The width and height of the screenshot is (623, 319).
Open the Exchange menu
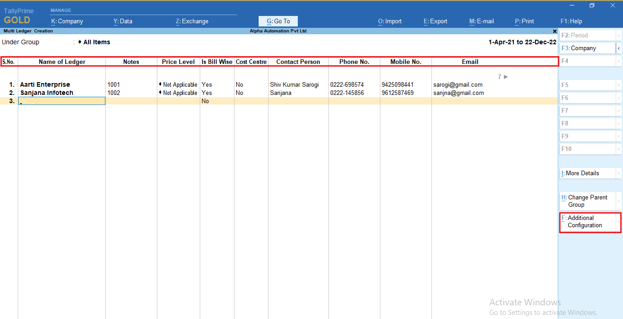[x=192, y=21]
